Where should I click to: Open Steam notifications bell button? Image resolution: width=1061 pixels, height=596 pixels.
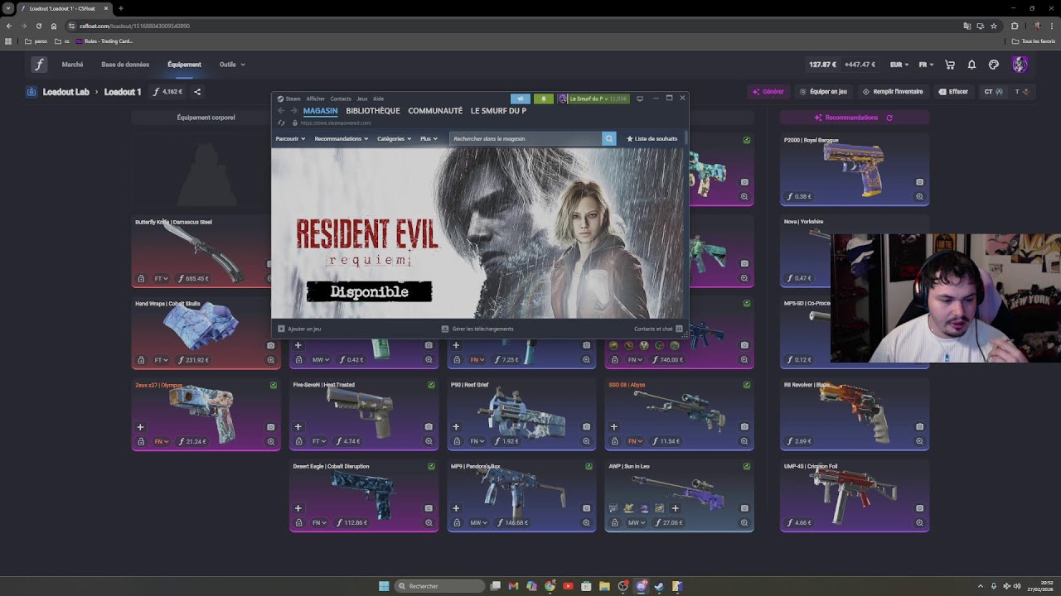[544, 99]
